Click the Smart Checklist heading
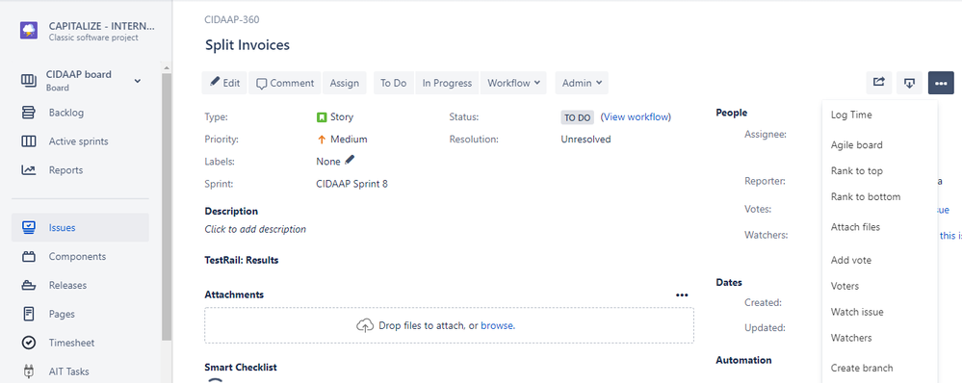This screenshot has width=962, height=383. coord(241,368)
